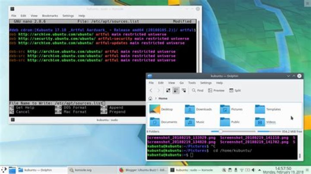Switch to 'kubuntu : sudo — Konsole' task
Viewport: 311px width, 174px height.
pyautogui.click(x=194, y=170)
